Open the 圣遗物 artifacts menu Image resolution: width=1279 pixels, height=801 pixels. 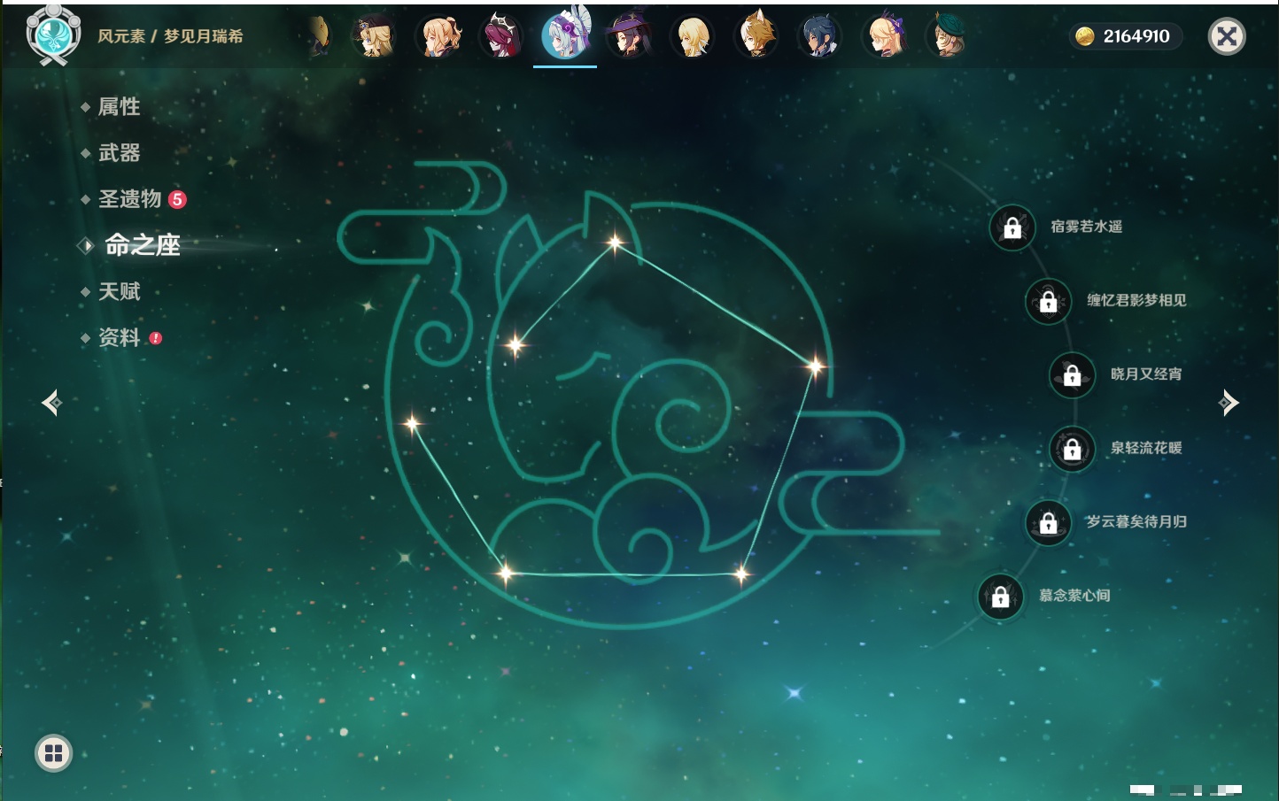point(129,199)
